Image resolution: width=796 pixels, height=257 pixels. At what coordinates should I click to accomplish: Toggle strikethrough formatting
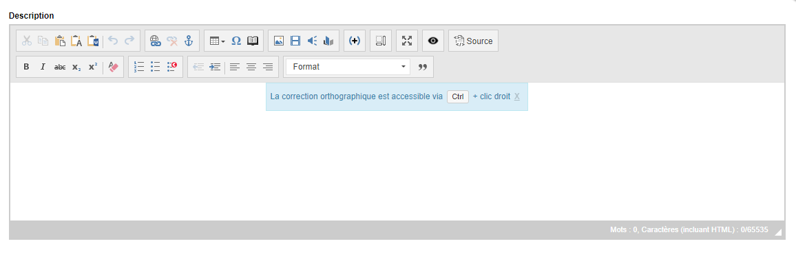tap(60, 67)
